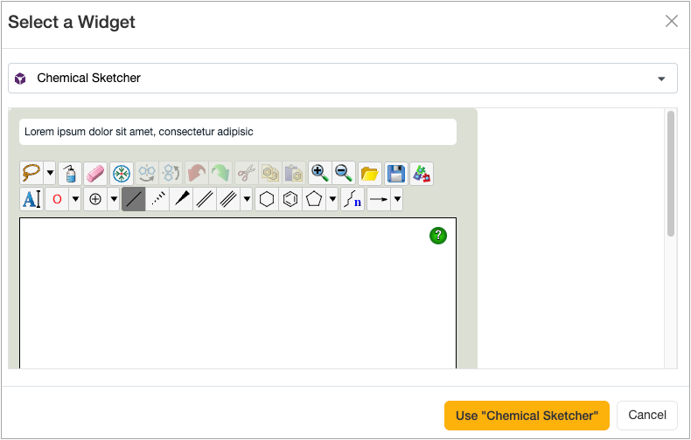
Task: Select the reaction arrow tool
Action: pyautogui.click(x=379, y=199)
